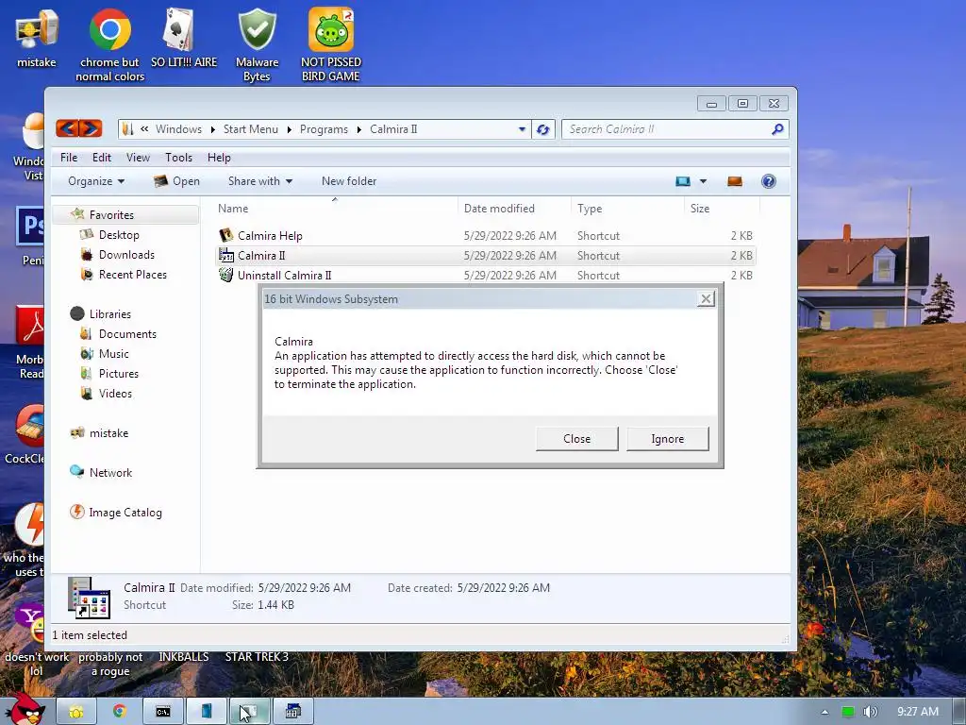The image size is (966, 725).
Task: Click Programs in the address breadcrumb
Action: tap(325, 128)
